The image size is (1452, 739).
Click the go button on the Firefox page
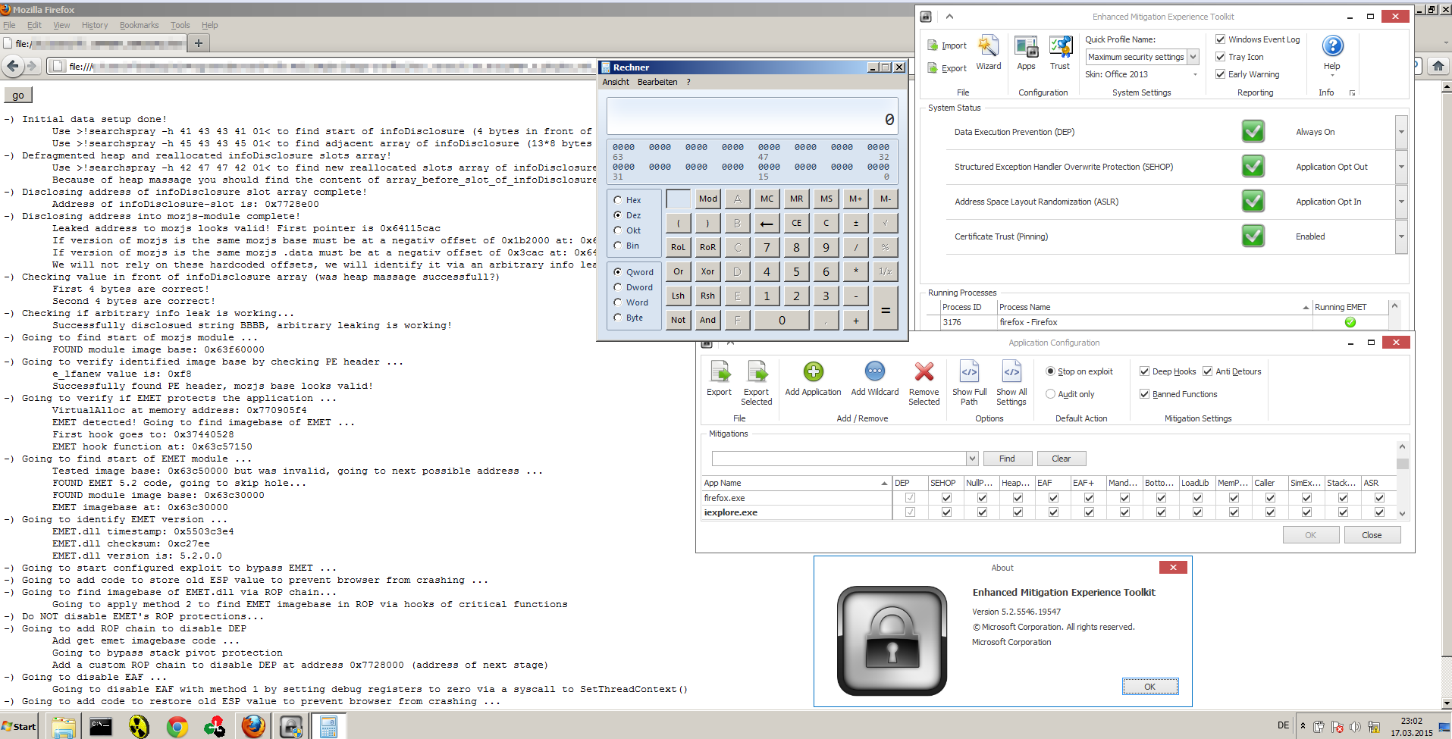(18, 96)
